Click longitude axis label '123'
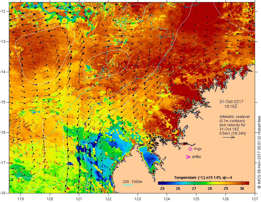261x202 pixels. pos(138,199)
